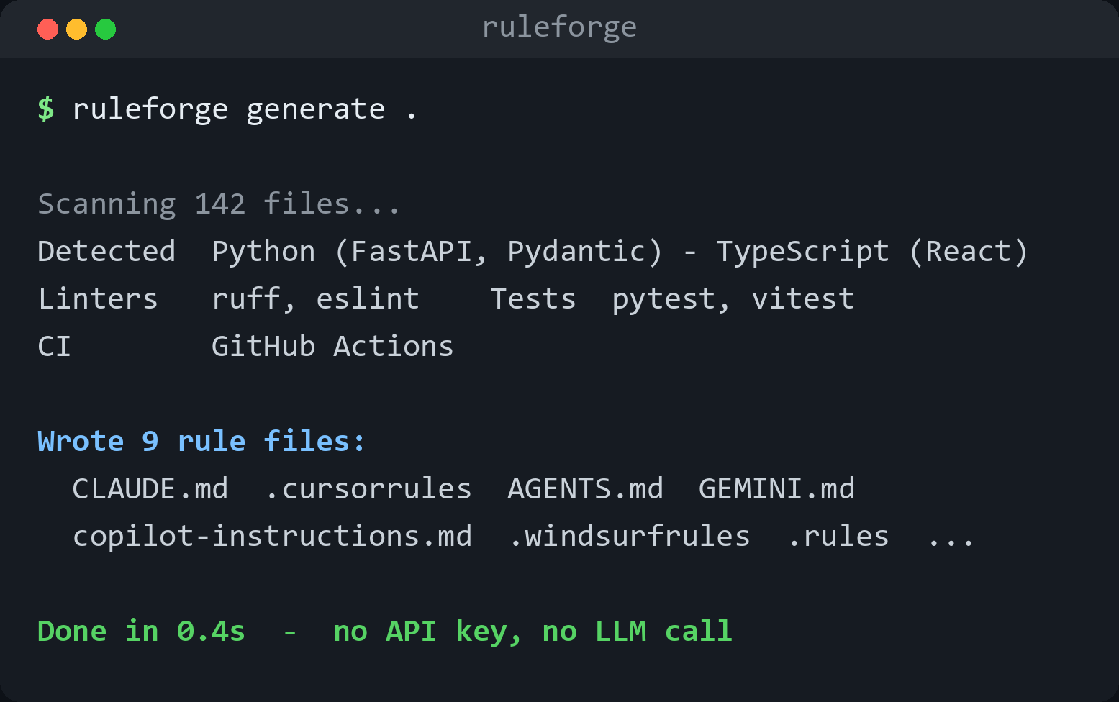The width and height of the screenshot is (1119, 702).
Task: Close the ruleforge terminal window (red button)
Action: tap(47, 29)
